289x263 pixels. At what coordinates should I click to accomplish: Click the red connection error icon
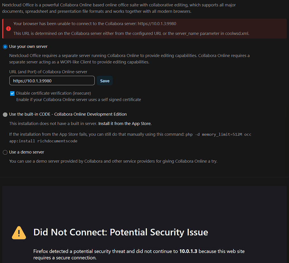click(8, 28)
